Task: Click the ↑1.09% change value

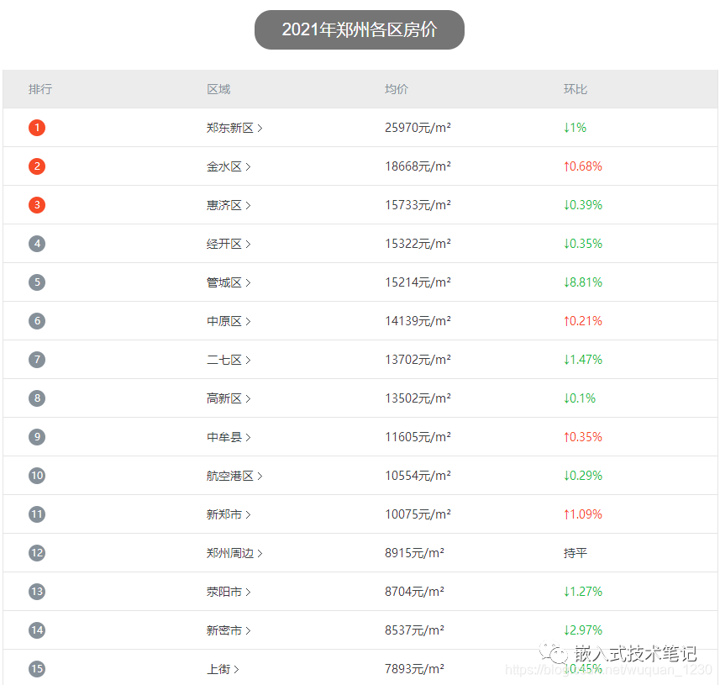Action: tap(583, 514)
